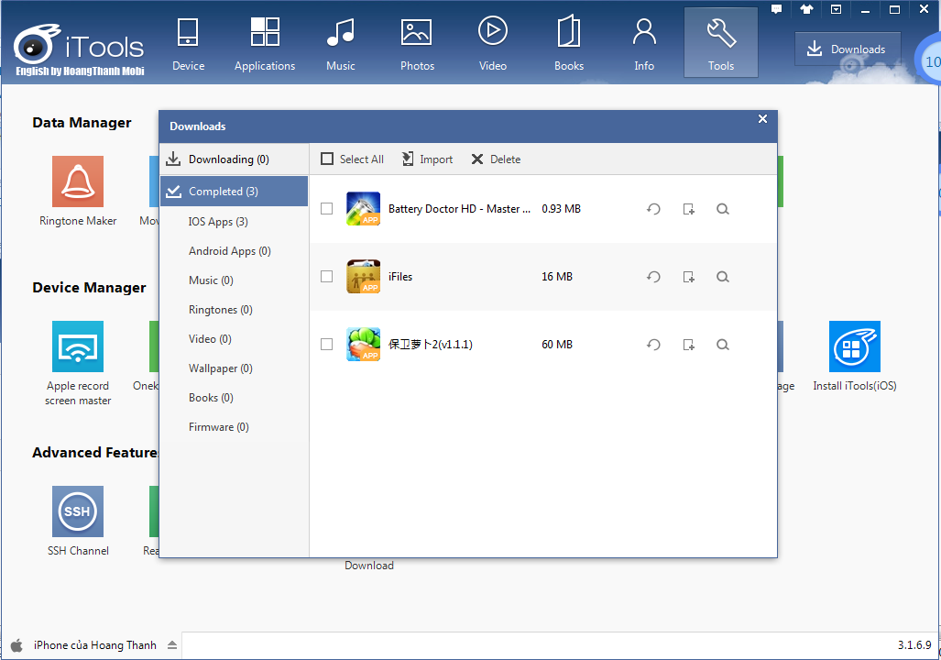This screenshot has height=660, width=941.
Task: Open the Info tab
Action: point(644,44)
